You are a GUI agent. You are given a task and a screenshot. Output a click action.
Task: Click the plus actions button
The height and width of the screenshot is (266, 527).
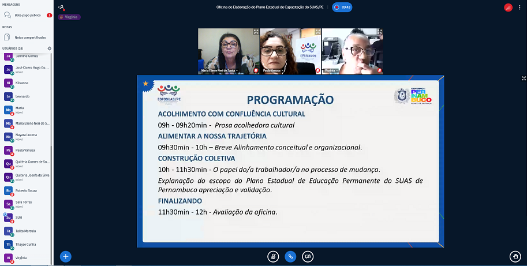66,256
